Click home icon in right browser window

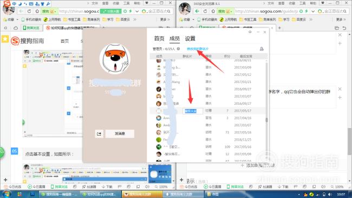click(213, 11)
